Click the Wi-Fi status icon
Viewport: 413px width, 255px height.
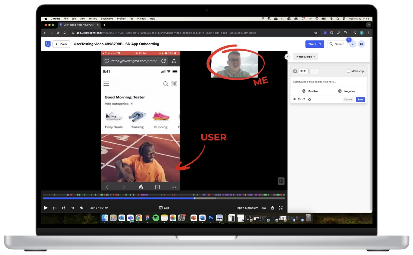(331, 19)
